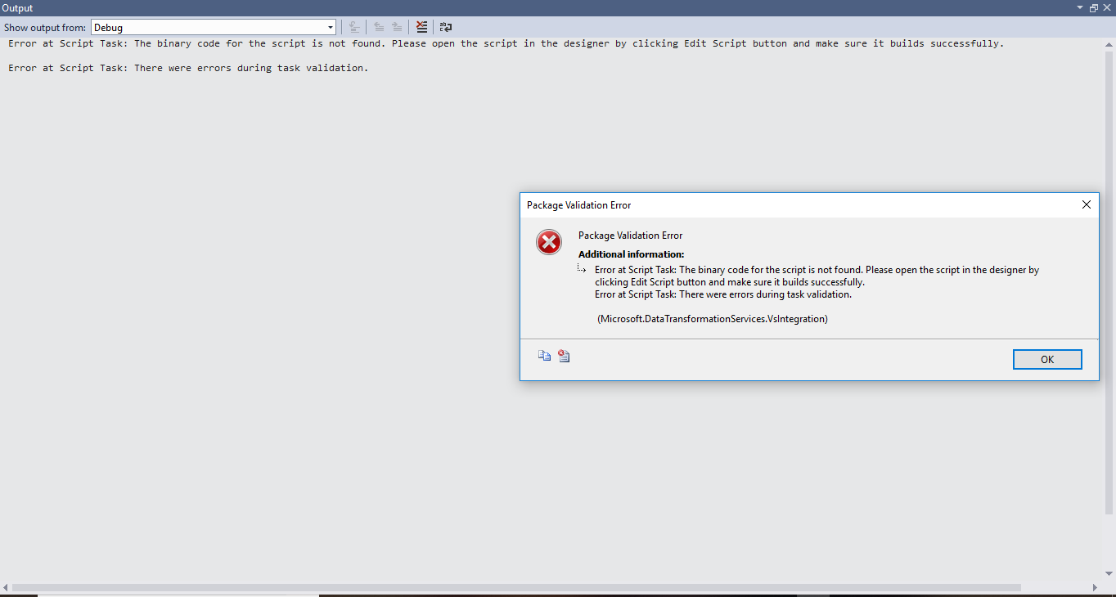Screen dimensions: 1116x597
Task: Click 'Show output from:' label
Action: [x=45, y=28]
